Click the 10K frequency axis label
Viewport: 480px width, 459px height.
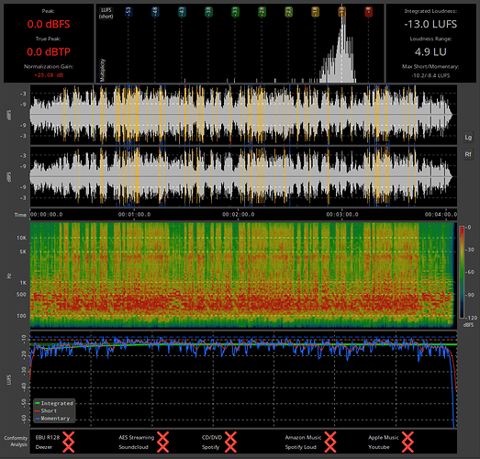(x=21, y=238)
